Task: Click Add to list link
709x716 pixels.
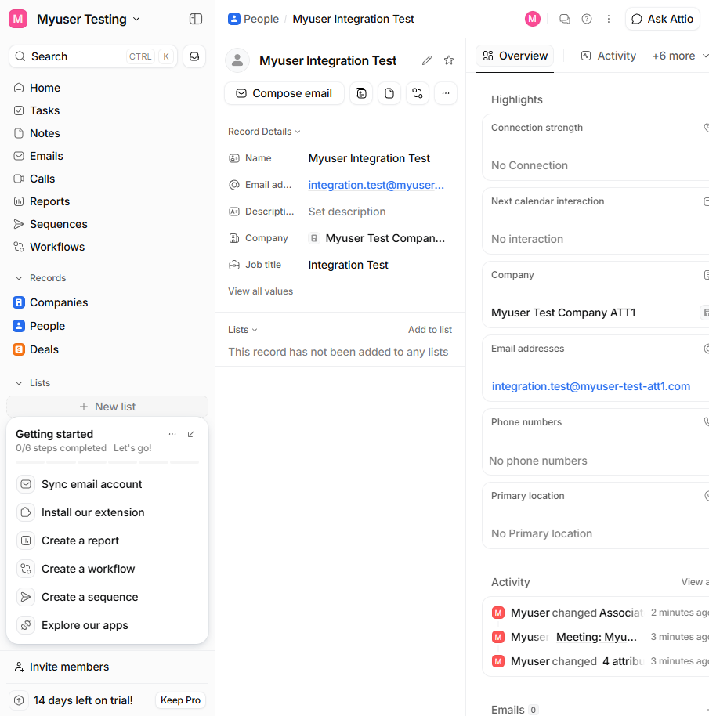Action: [x=429, y=330]
